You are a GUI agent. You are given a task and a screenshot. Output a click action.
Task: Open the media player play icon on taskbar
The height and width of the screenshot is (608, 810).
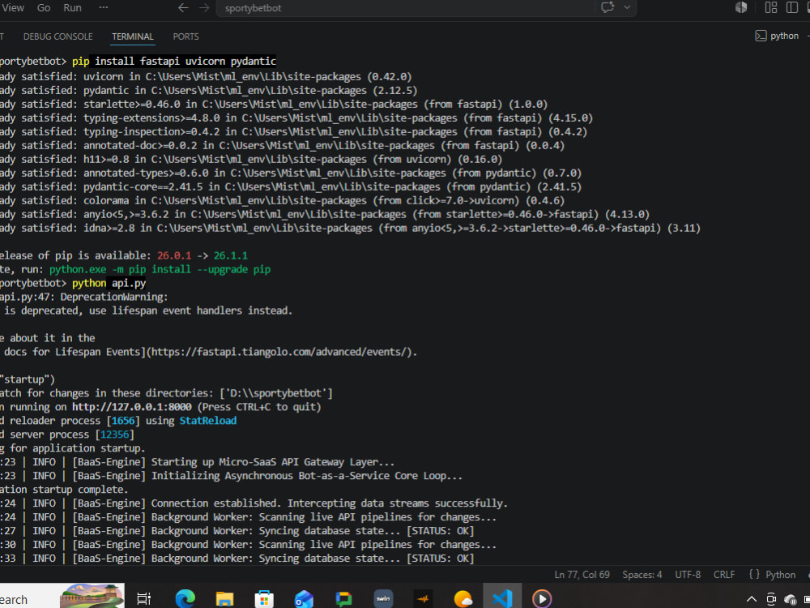click(x=542, y=599)
